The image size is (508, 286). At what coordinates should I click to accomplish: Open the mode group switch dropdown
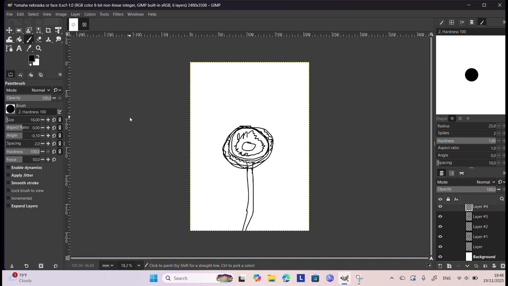(x=58, y=90)
